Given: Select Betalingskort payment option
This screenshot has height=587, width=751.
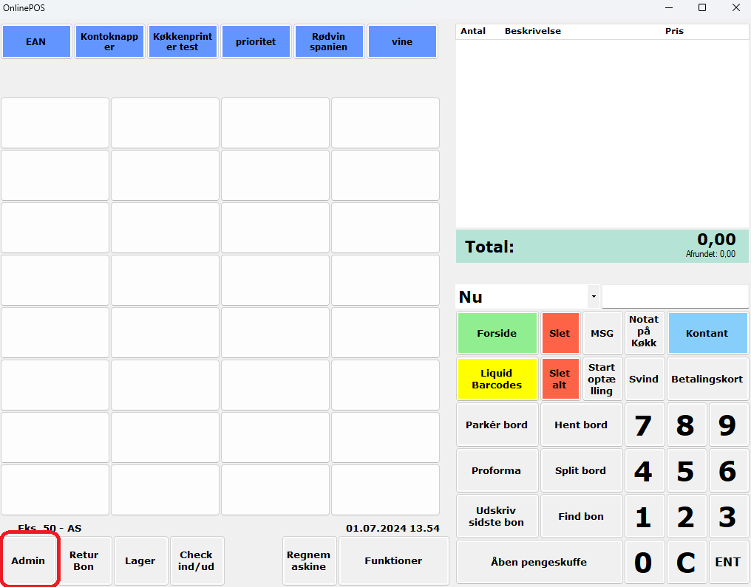Looking at the screenshot, I should click(707, 379).
